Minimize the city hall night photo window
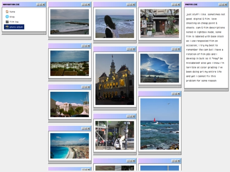This screenshot has width=230, height=172. [x=128, y=49]
